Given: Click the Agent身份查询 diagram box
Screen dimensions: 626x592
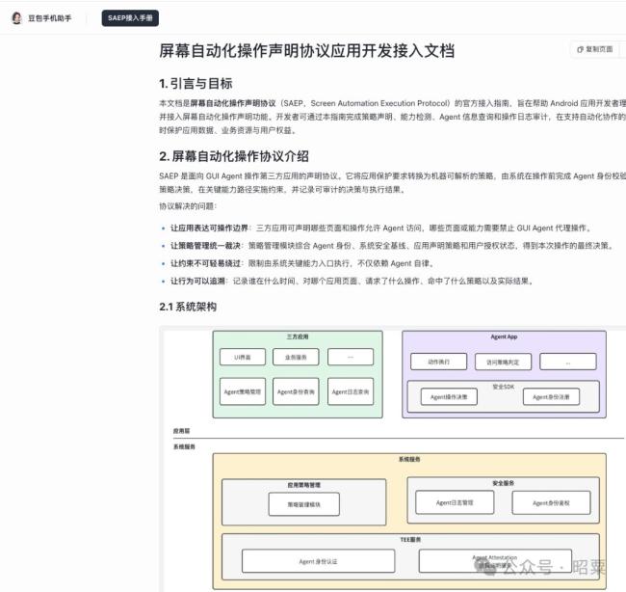Looking at the screenshot, I should tap(296, 391).
